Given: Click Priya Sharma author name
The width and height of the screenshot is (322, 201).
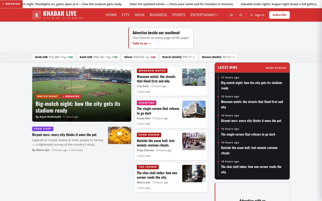Looking at the screenshot, I should pyautogui.click(x=145, y=150).
